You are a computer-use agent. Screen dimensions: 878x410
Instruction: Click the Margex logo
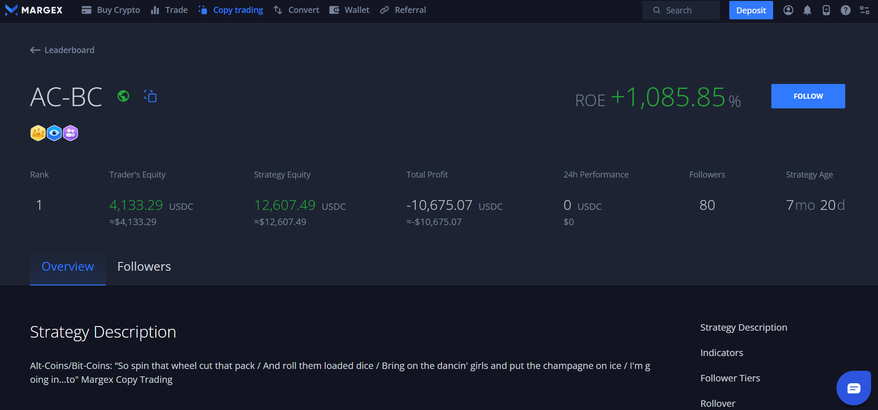click(x=34, y=10)
